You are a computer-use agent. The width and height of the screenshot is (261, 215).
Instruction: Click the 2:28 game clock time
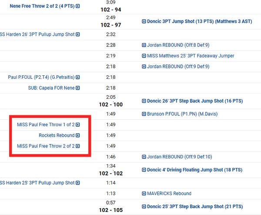point(111,45)
